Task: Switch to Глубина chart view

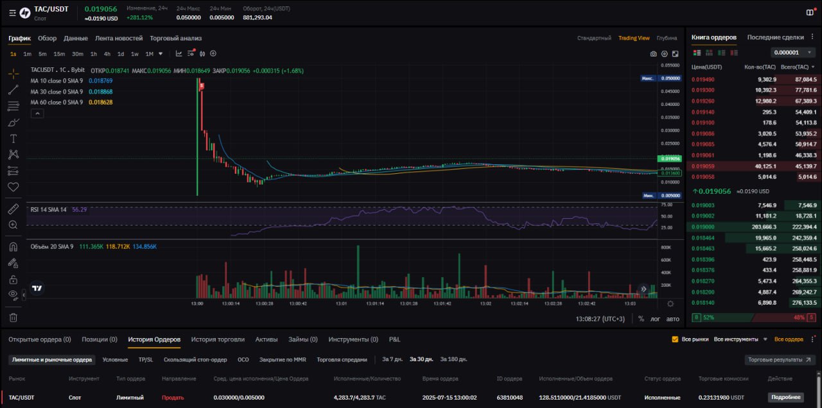Action: coord(667,38)
